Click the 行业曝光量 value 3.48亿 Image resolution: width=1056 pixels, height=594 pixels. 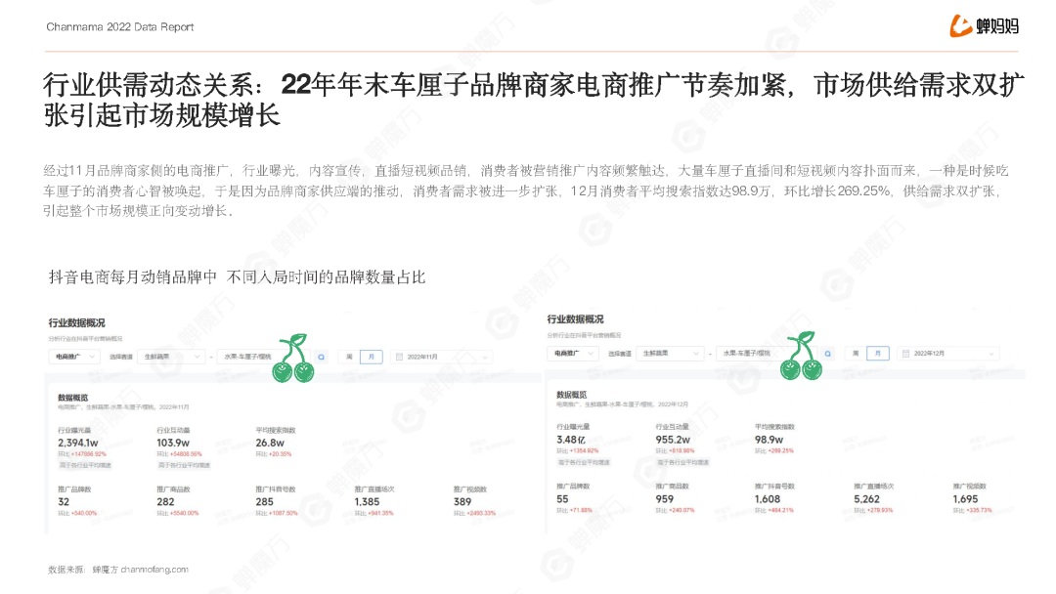pyautogui.click(x=571, y=440)
